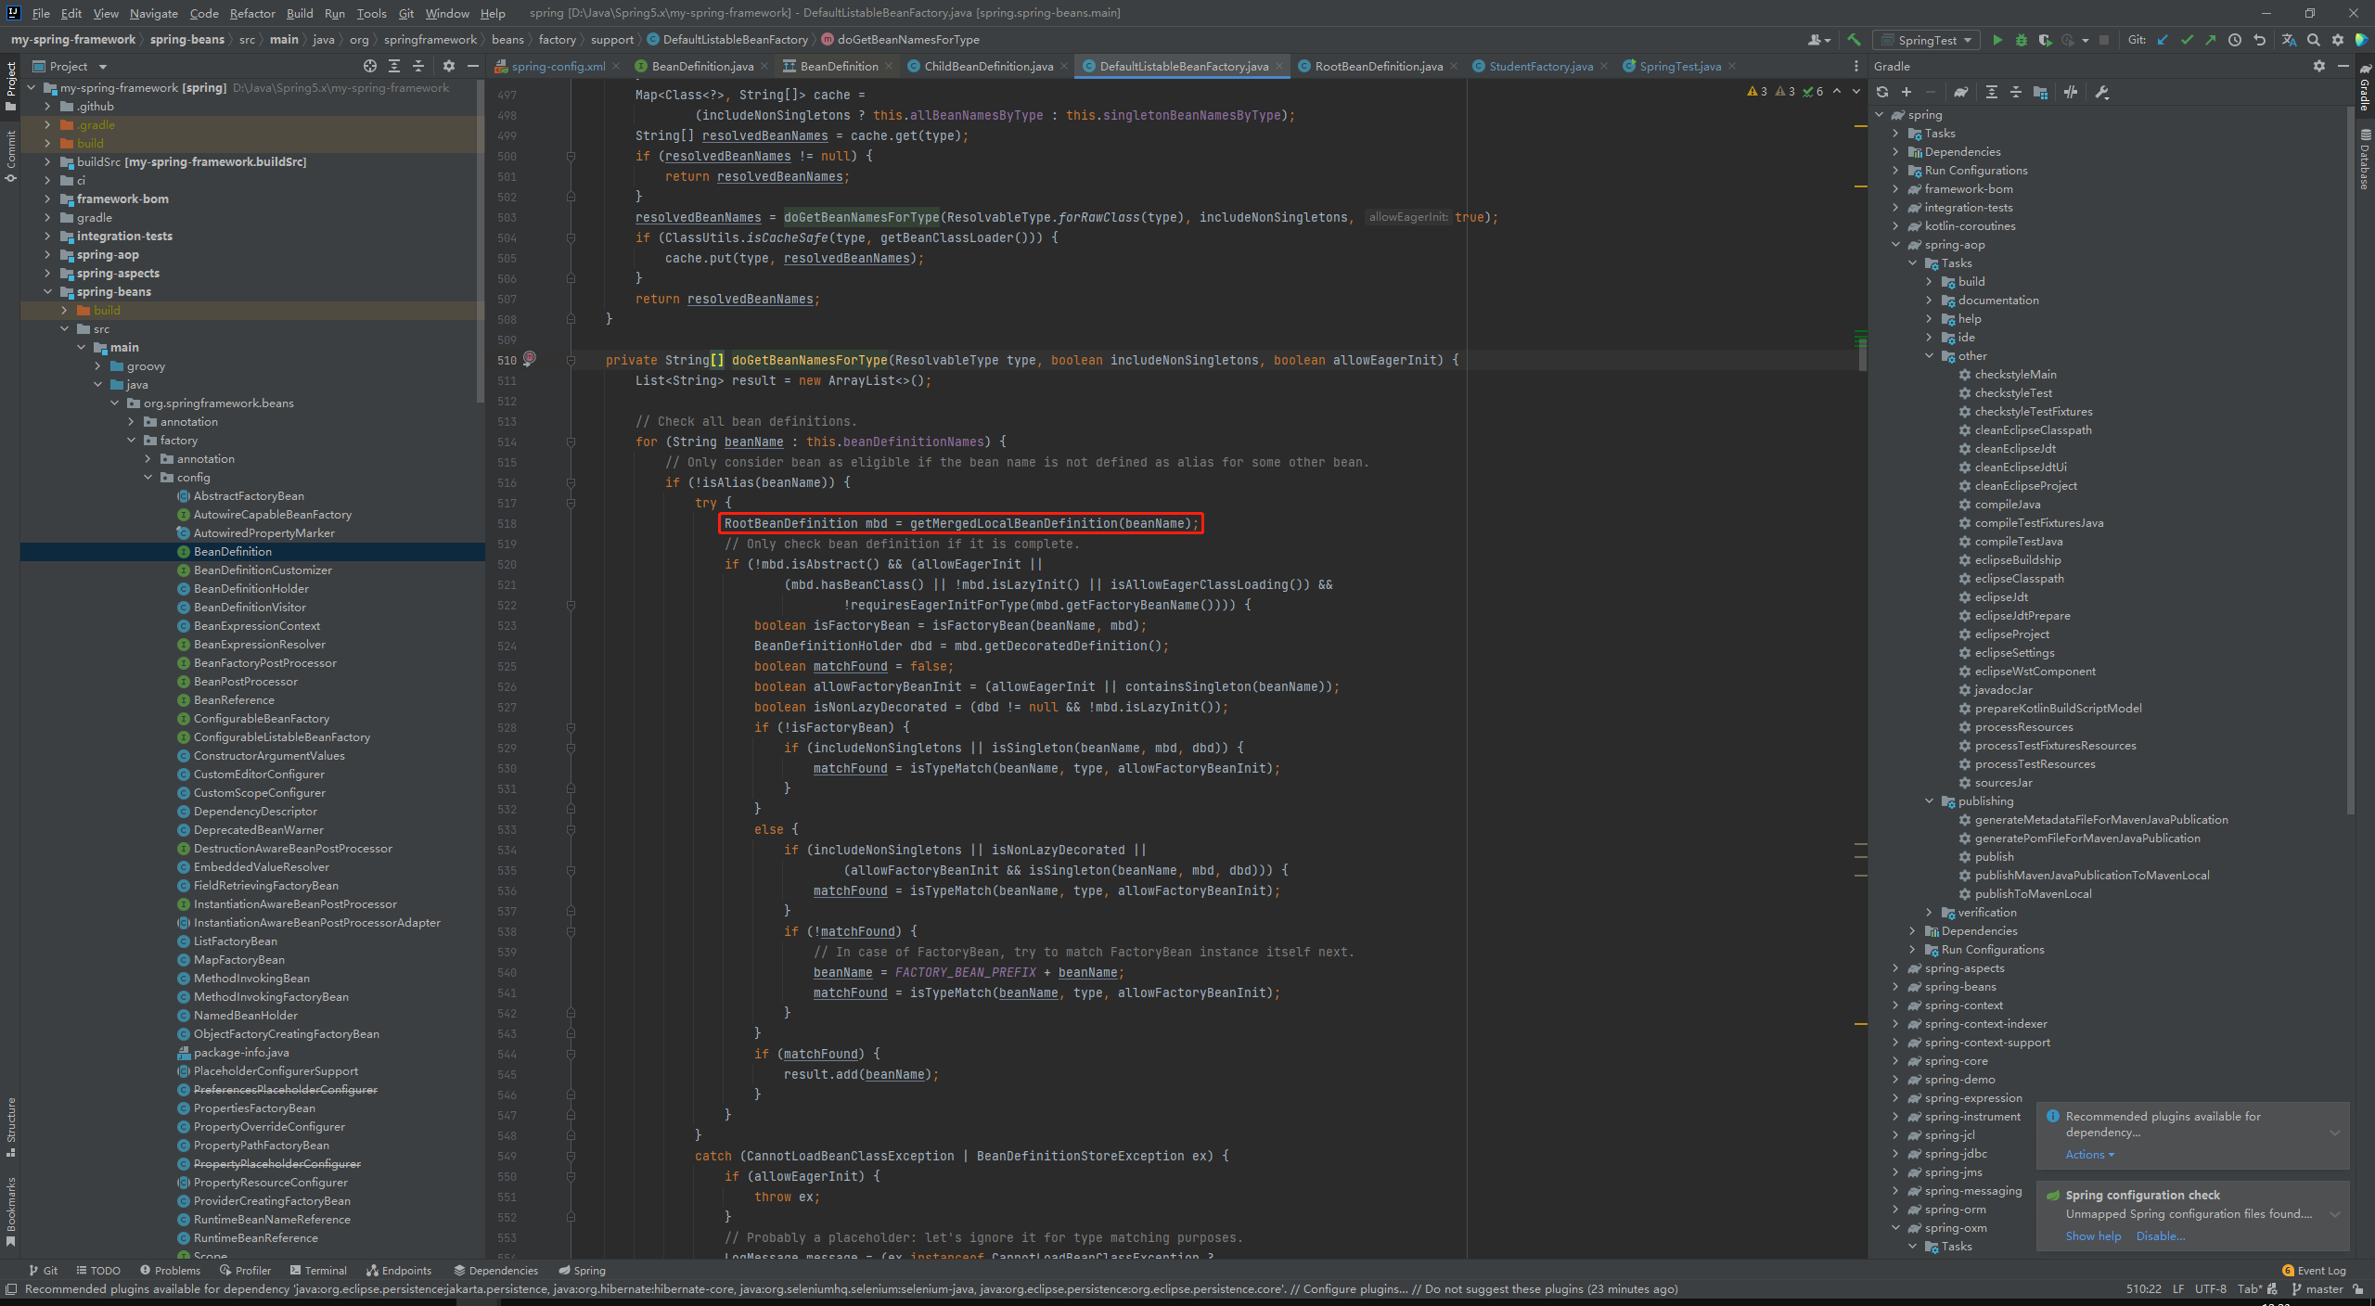Collapse the spring-beans folder in Project tree
The image size is (2375, 1306).
point(47,292)
